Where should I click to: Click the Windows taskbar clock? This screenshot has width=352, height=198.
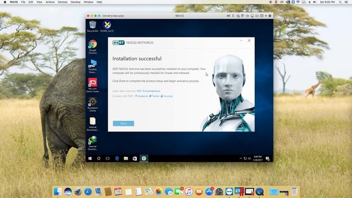coord(258,158)
